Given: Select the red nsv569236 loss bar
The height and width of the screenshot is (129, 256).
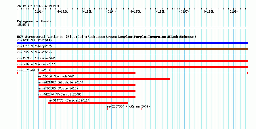Looking at the screenshot, I should point(132,67).
